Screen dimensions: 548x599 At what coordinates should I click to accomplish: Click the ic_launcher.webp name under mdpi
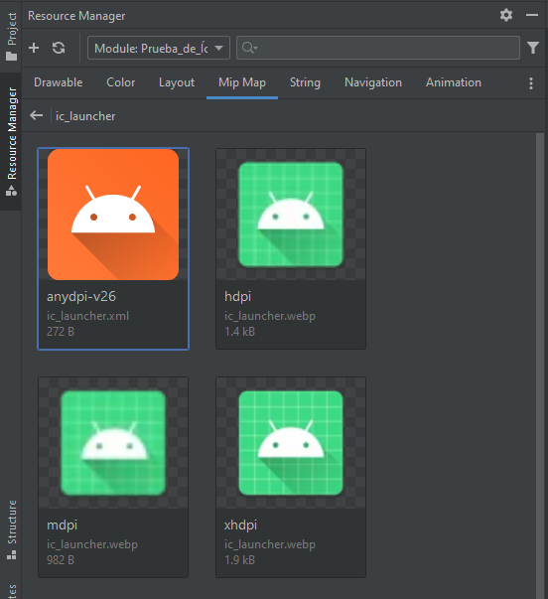(92, 544)
